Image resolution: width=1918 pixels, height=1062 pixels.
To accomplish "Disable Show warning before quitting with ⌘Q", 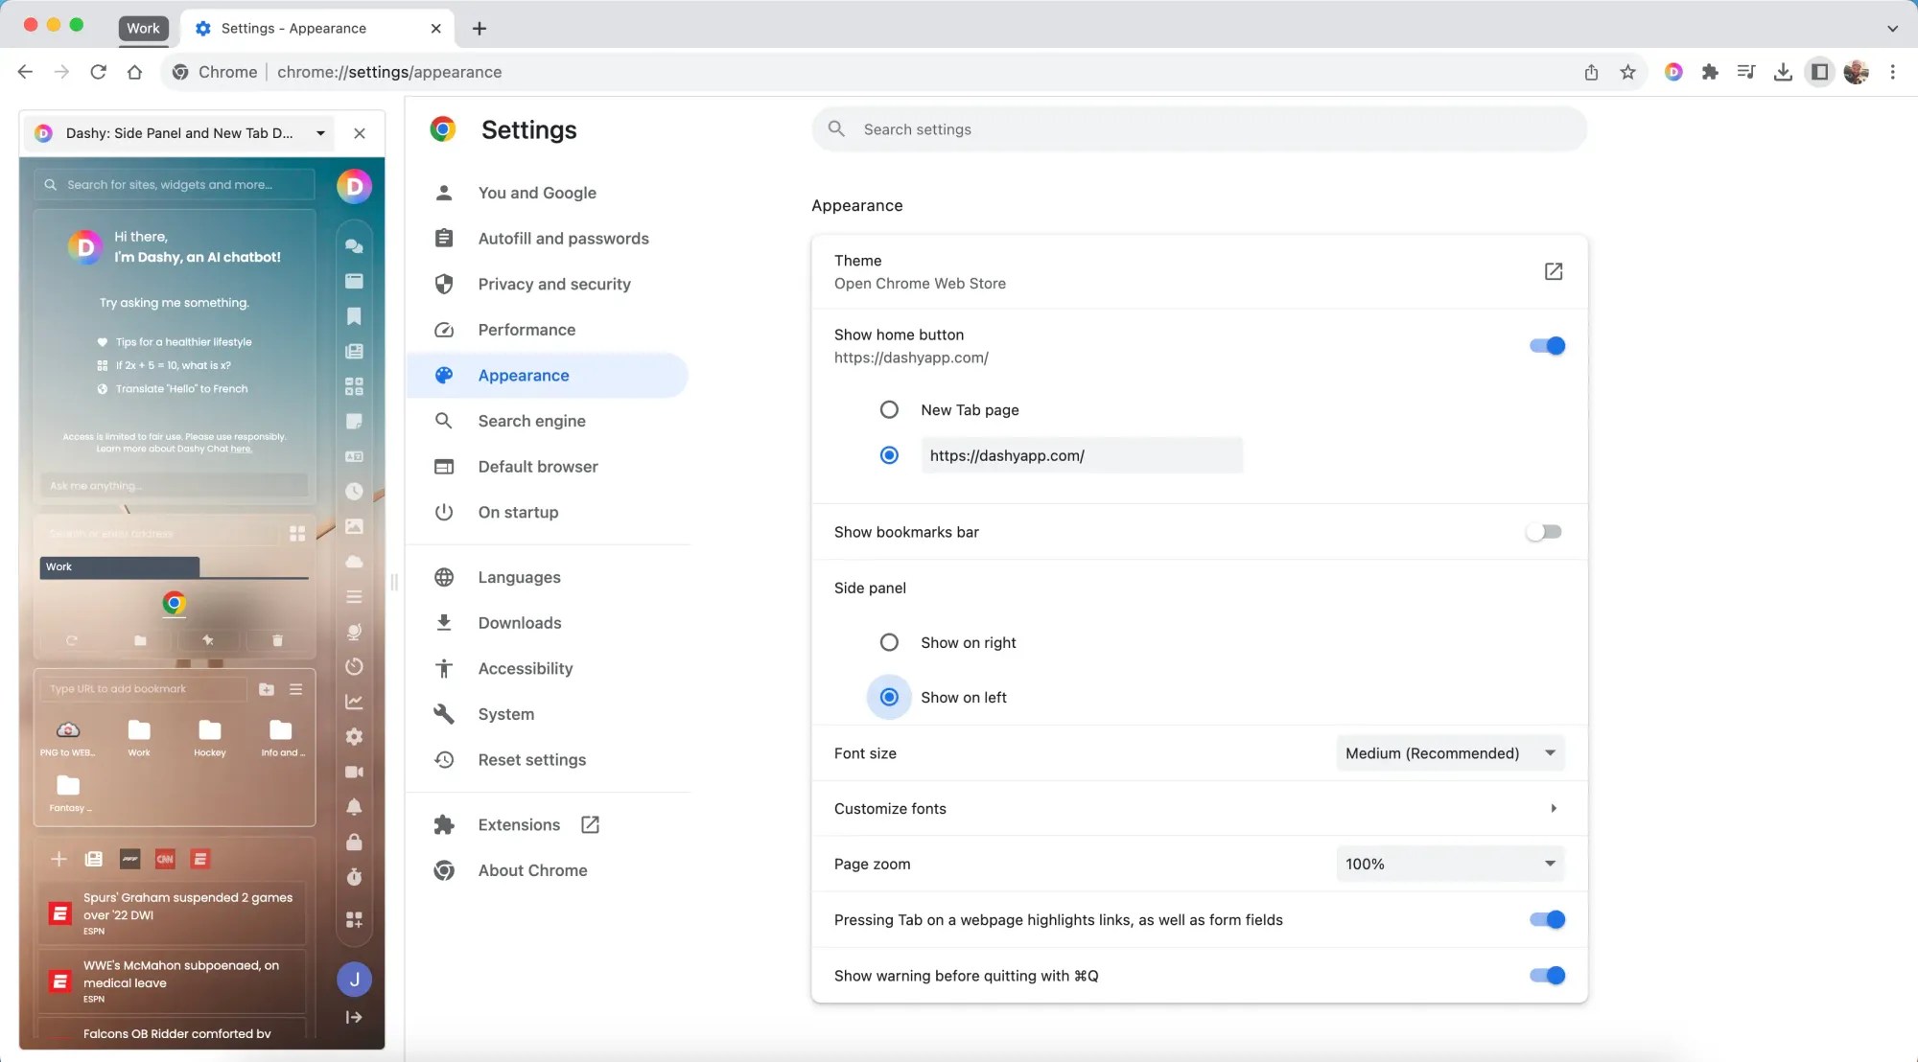I will [1547, 975].
